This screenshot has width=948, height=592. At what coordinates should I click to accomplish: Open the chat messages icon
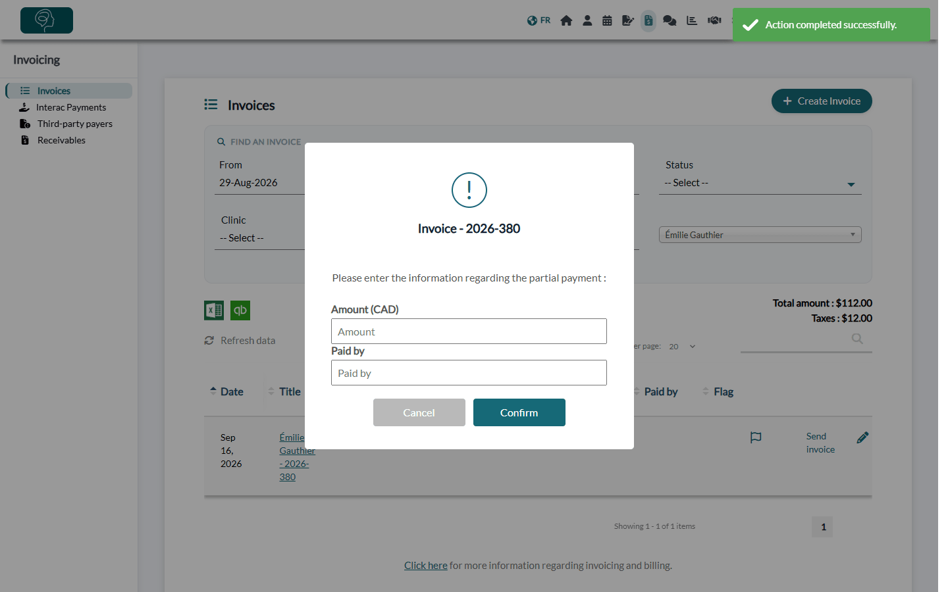(x=670, y=20)
